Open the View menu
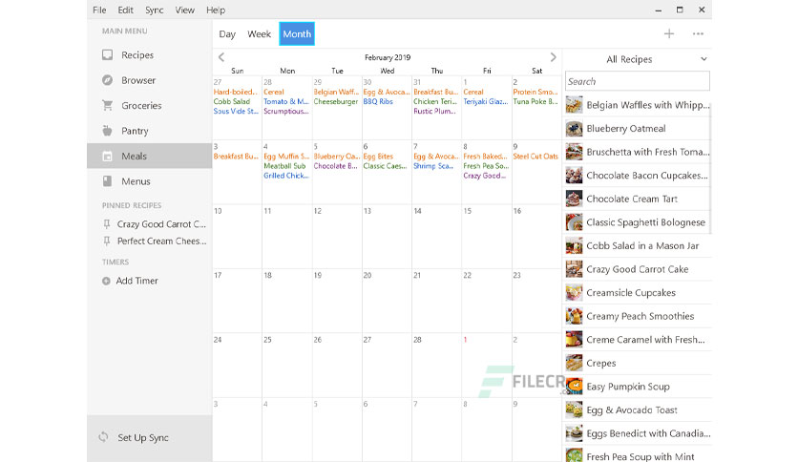798x462 pixels. (185, 10)
